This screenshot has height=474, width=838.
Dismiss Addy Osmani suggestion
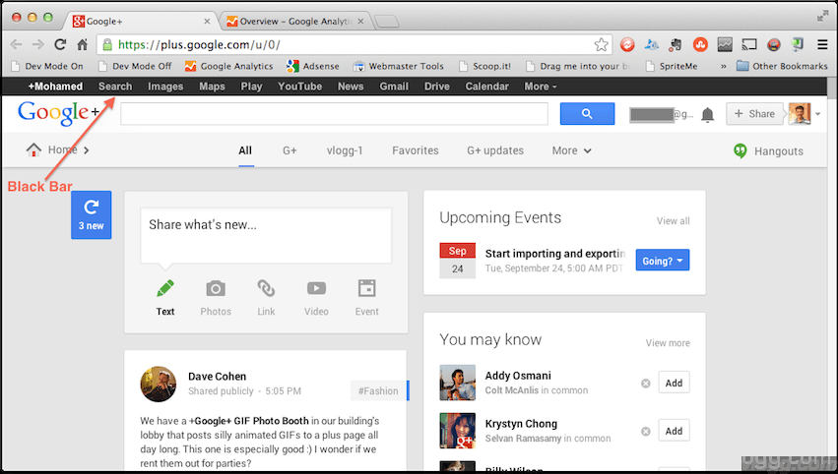pyautogui.click(x=646, y=384)
